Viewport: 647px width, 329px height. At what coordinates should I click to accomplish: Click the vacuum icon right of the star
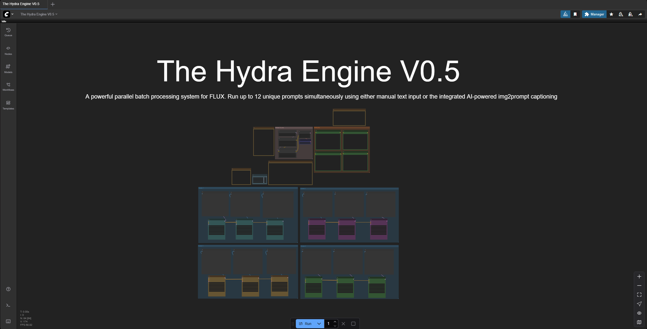pos(621,14)
